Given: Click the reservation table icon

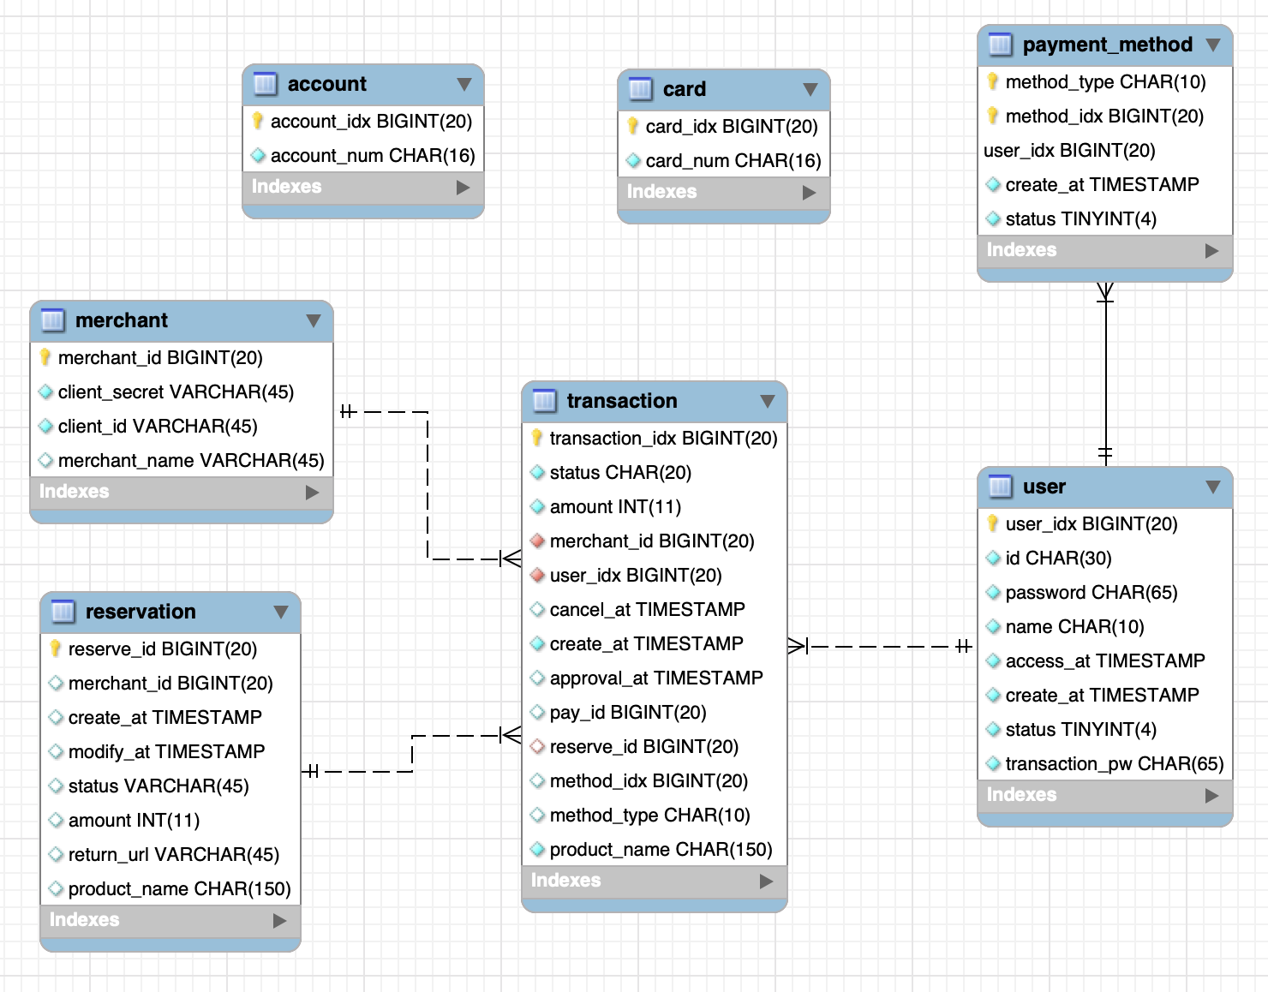Looking at the screenshot, I should click(x=63, y=612).
